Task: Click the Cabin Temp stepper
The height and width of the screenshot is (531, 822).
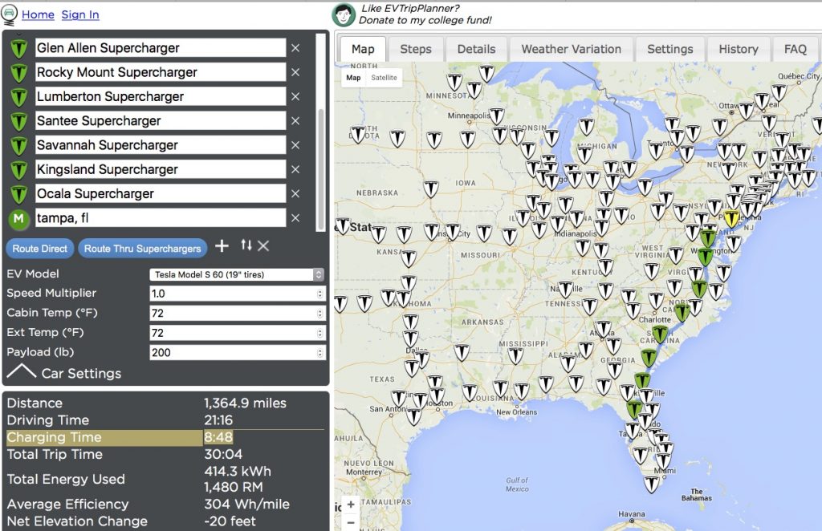Action: [x=319, y=313]
